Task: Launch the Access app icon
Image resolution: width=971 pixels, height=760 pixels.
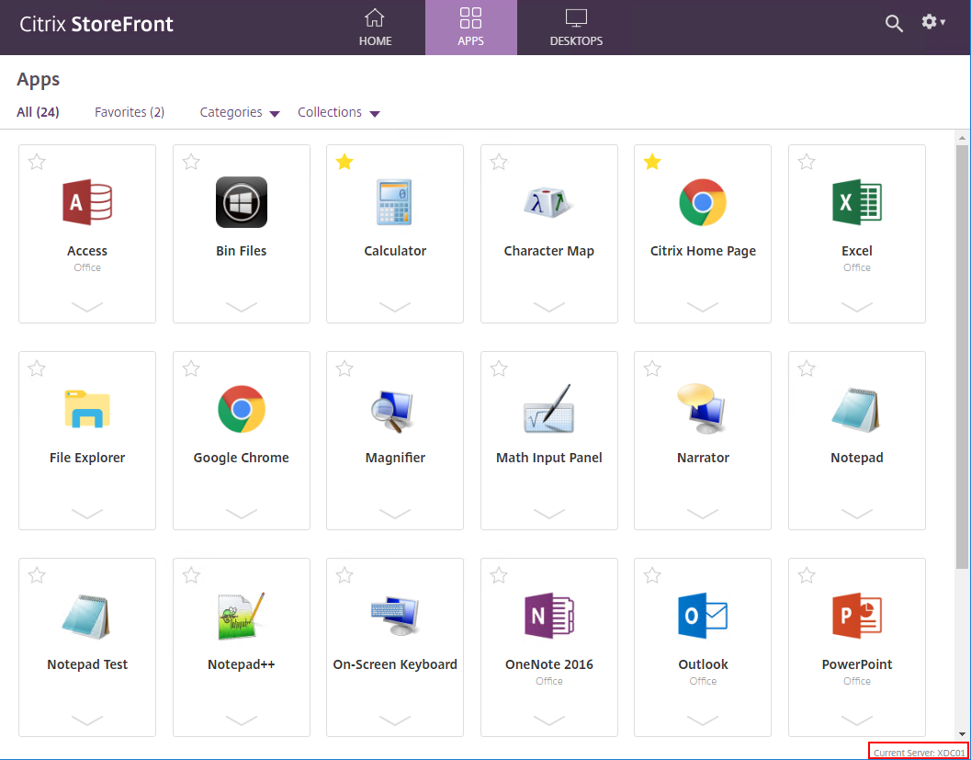Action: pos(87,202)
